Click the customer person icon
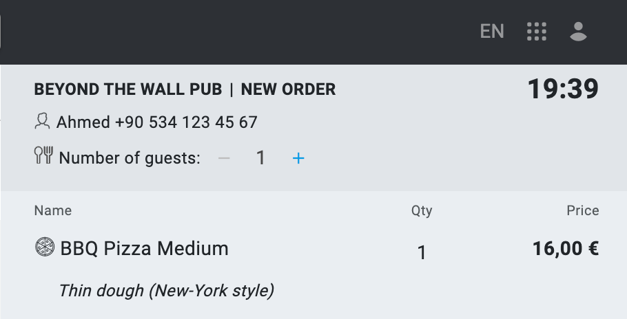 coord(42,122)
